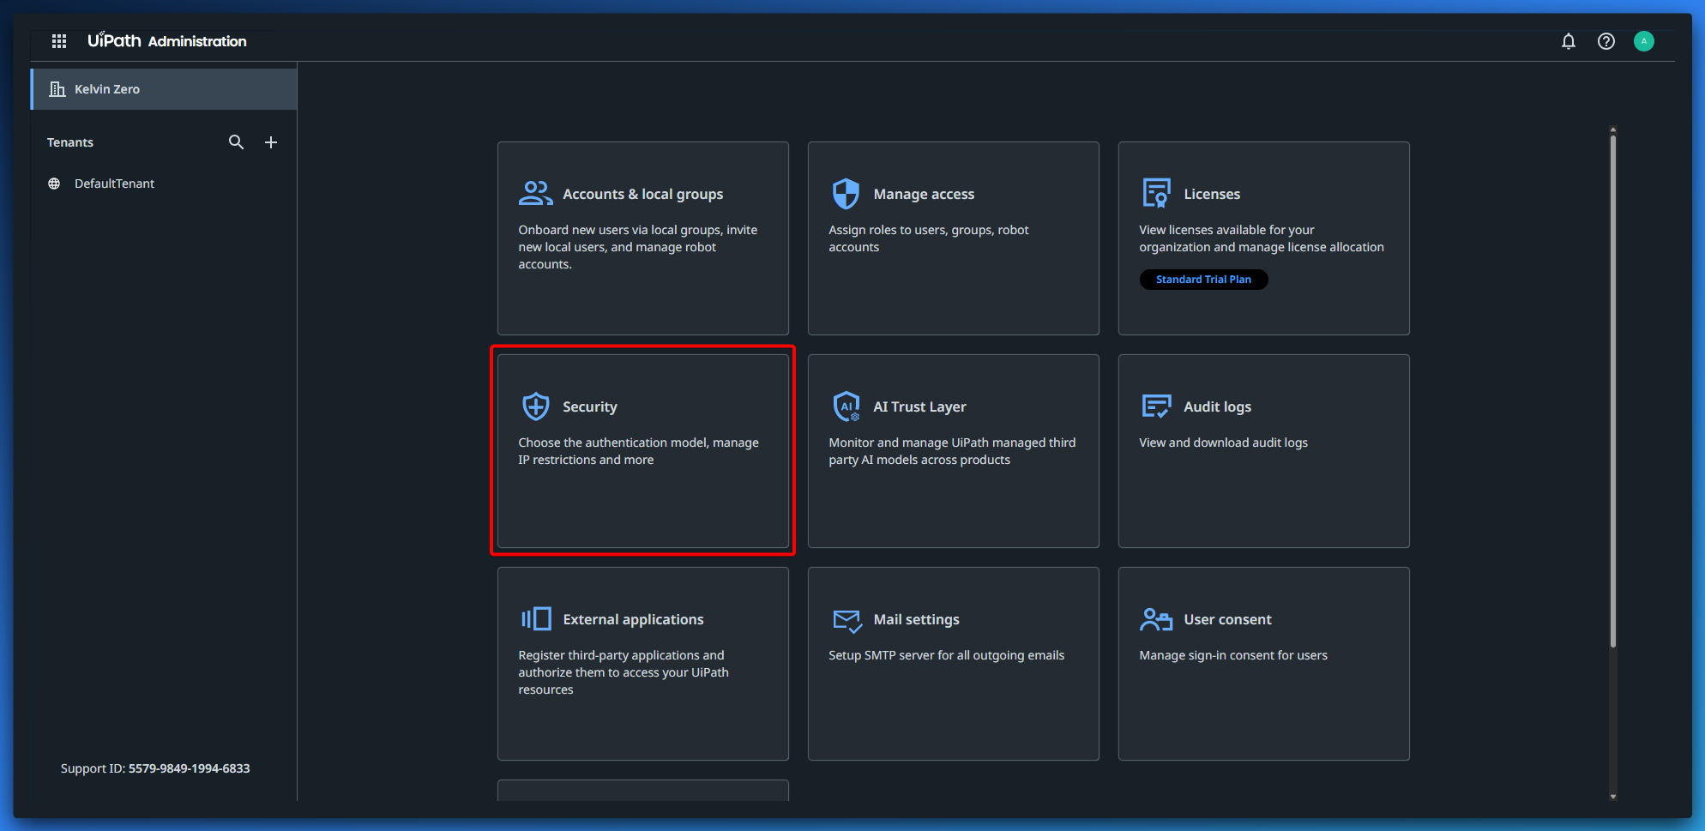Click the Mail settings envelope icon
The height and width of the screenshot is (831, 1705).
847,620
